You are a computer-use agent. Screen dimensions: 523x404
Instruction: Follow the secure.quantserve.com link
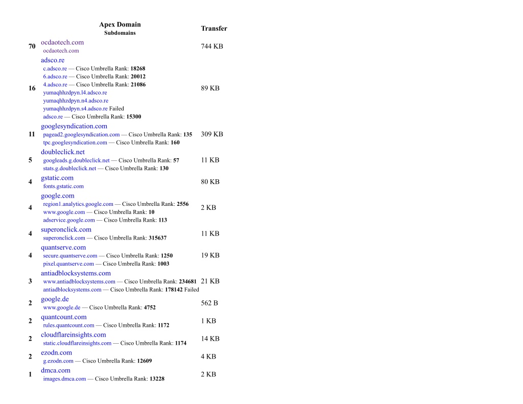tap(70, 255)
